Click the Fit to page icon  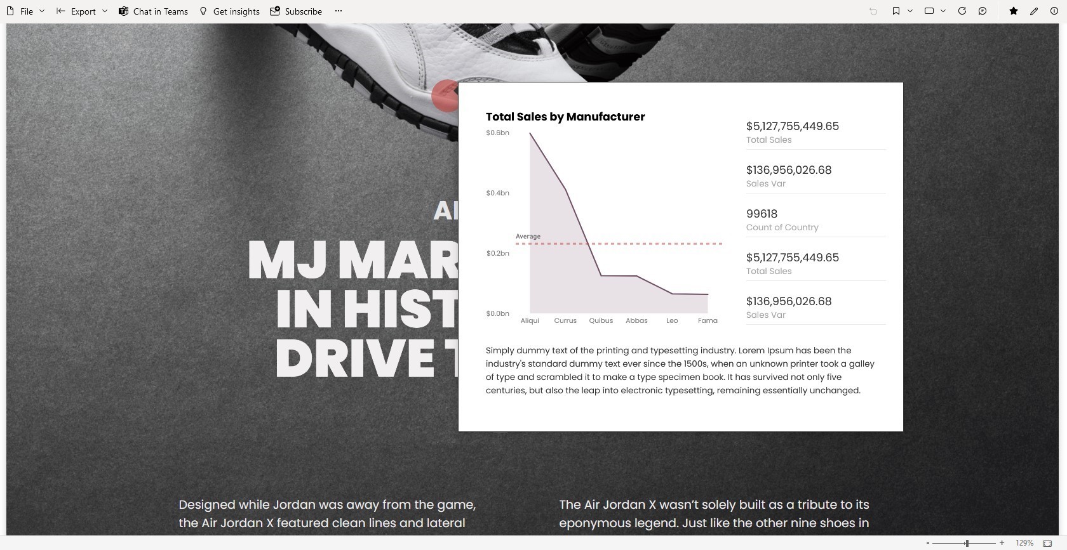(1047, 543)
